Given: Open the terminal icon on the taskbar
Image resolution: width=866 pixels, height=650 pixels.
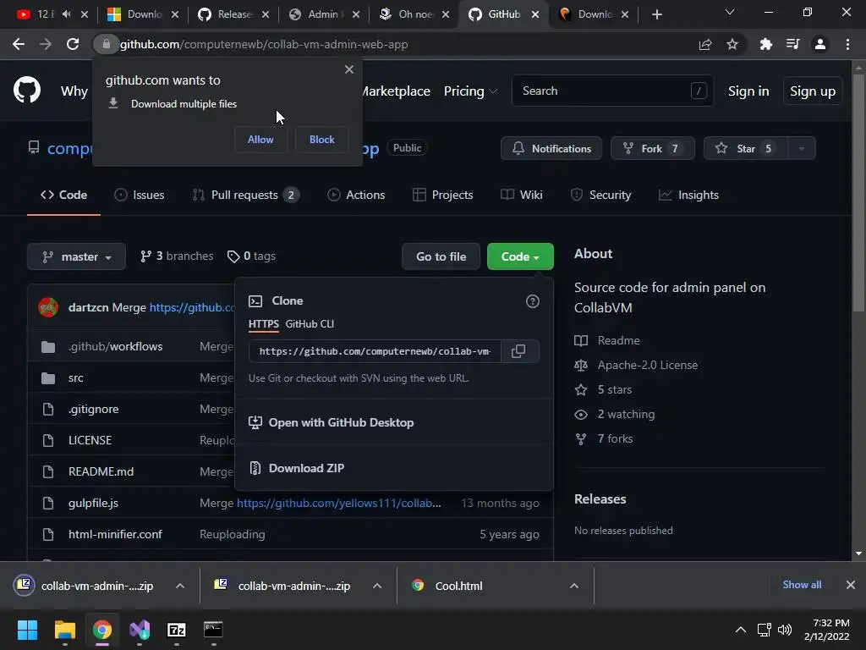Looking at the screenshot, I should (213, 629).
